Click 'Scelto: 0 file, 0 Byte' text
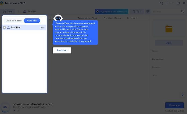 175,111
